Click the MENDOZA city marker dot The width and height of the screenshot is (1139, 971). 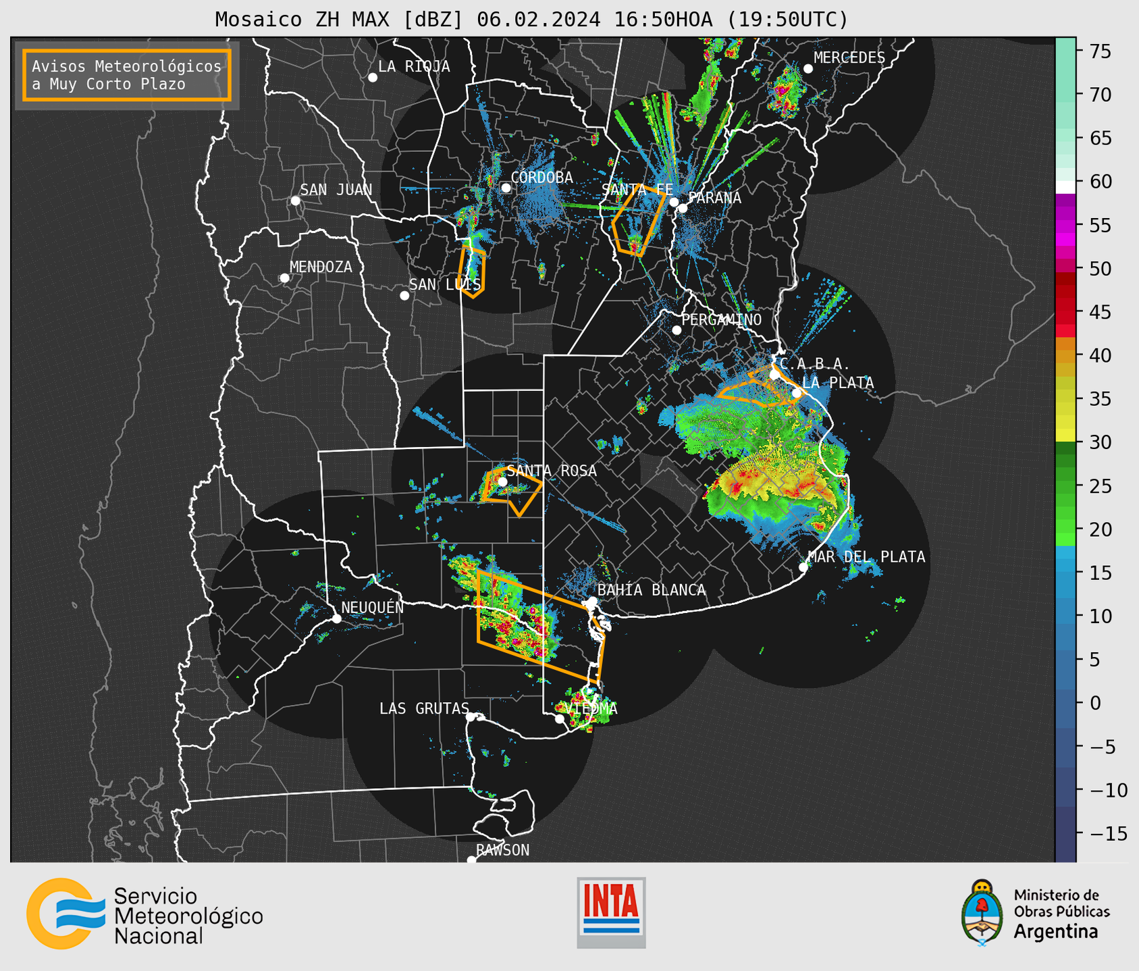284,278
